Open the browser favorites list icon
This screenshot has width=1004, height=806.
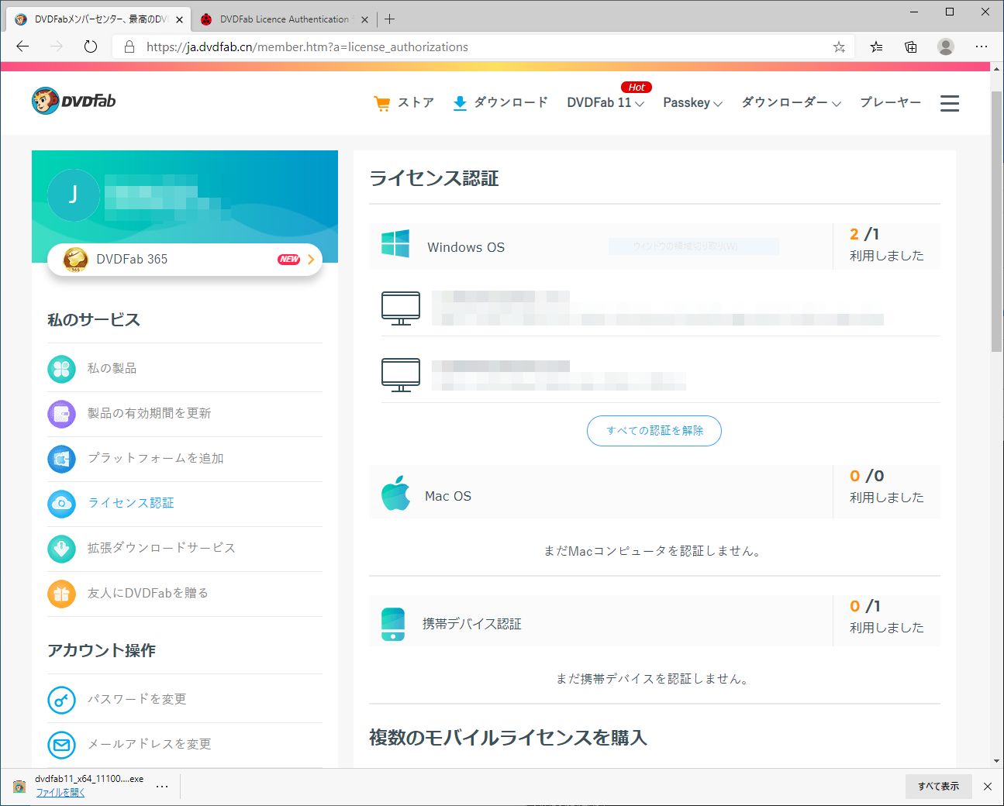876,46
